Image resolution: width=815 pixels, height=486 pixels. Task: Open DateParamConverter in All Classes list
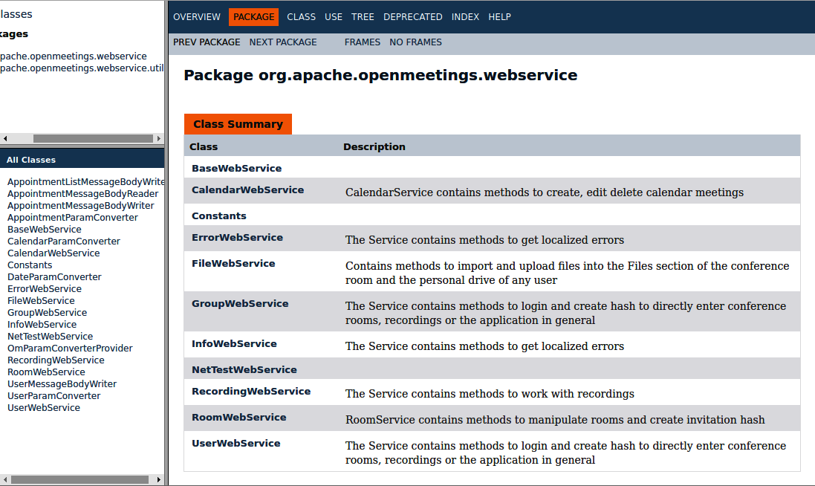point(54,277)
